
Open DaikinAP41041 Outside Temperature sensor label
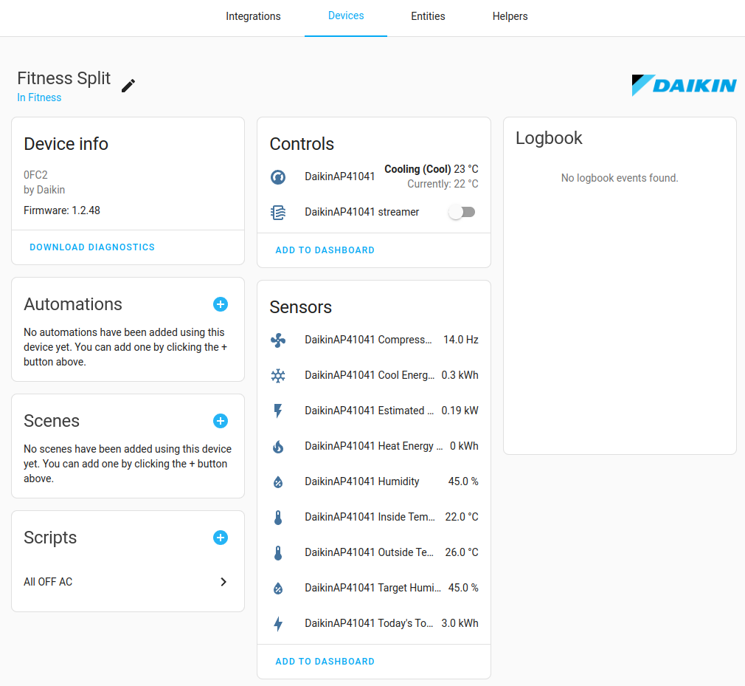369,552
